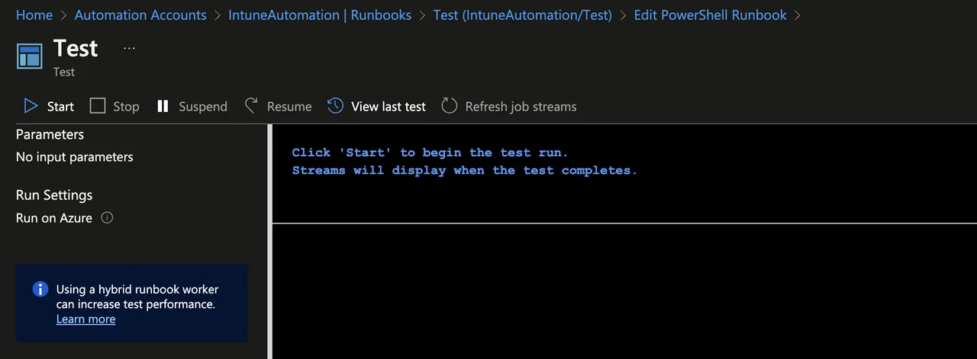Click the Test runbook icon beside the title

[30, 57]
